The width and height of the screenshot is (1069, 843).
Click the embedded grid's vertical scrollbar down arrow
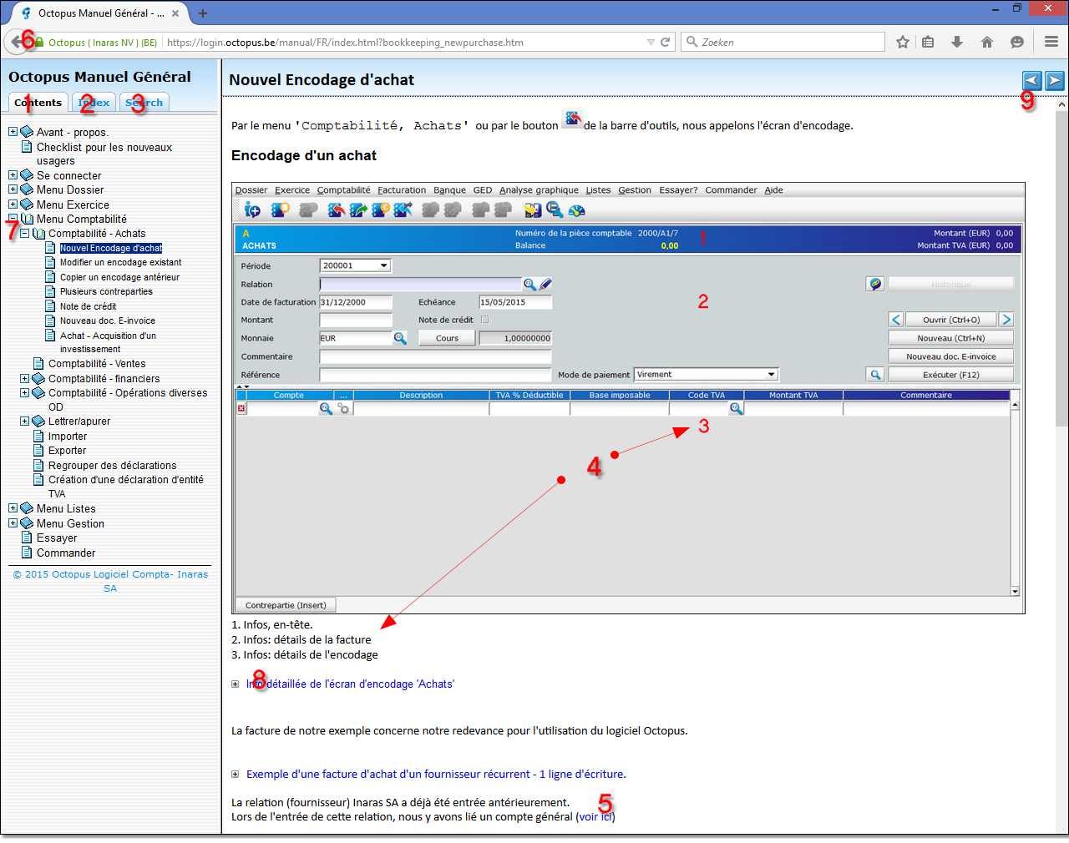pos(1015,591)
